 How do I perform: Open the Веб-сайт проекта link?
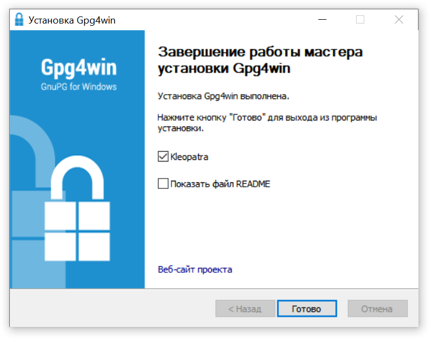(x=195, y=269)
